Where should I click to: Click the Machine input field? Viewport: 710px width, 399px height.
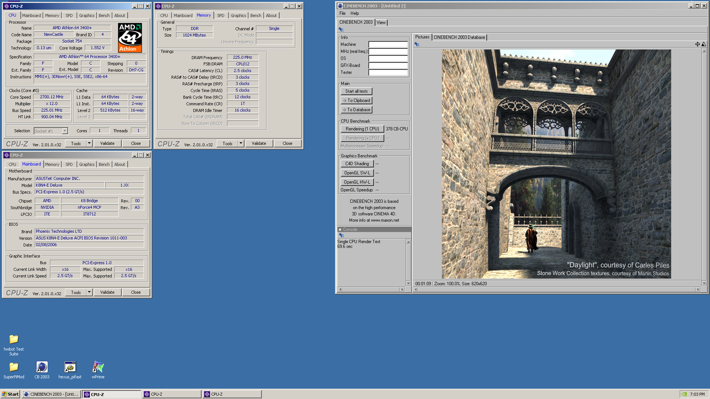(x=388, y=44)
